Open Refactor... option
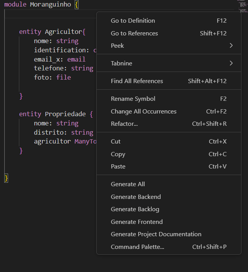 [169, 123]
